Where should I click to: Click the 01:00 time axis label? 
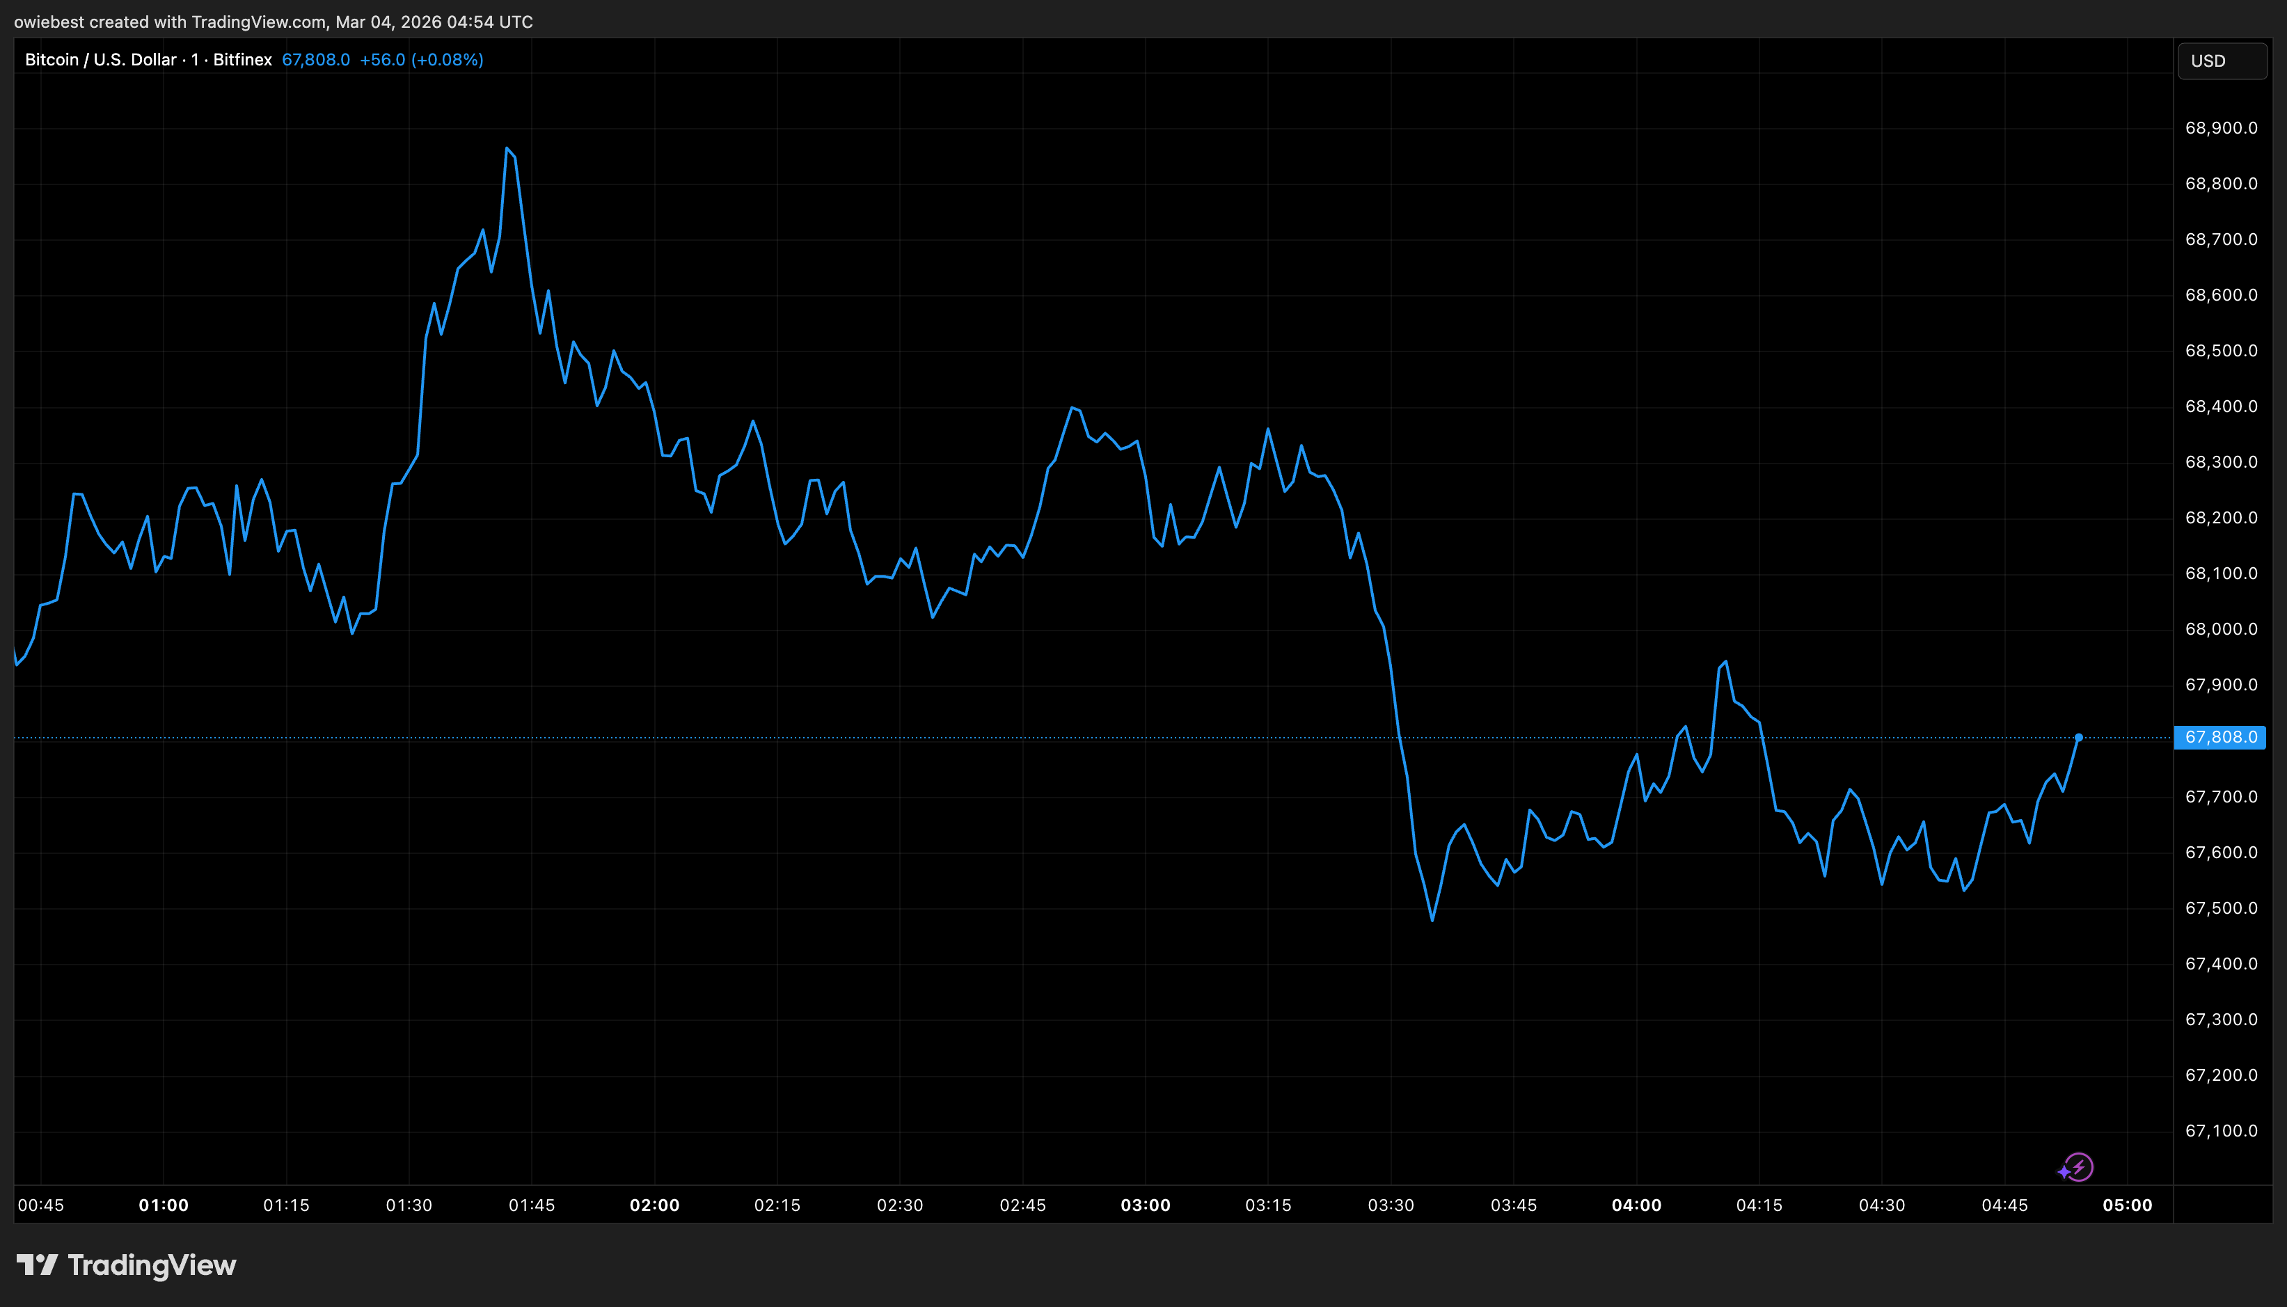164,1205
